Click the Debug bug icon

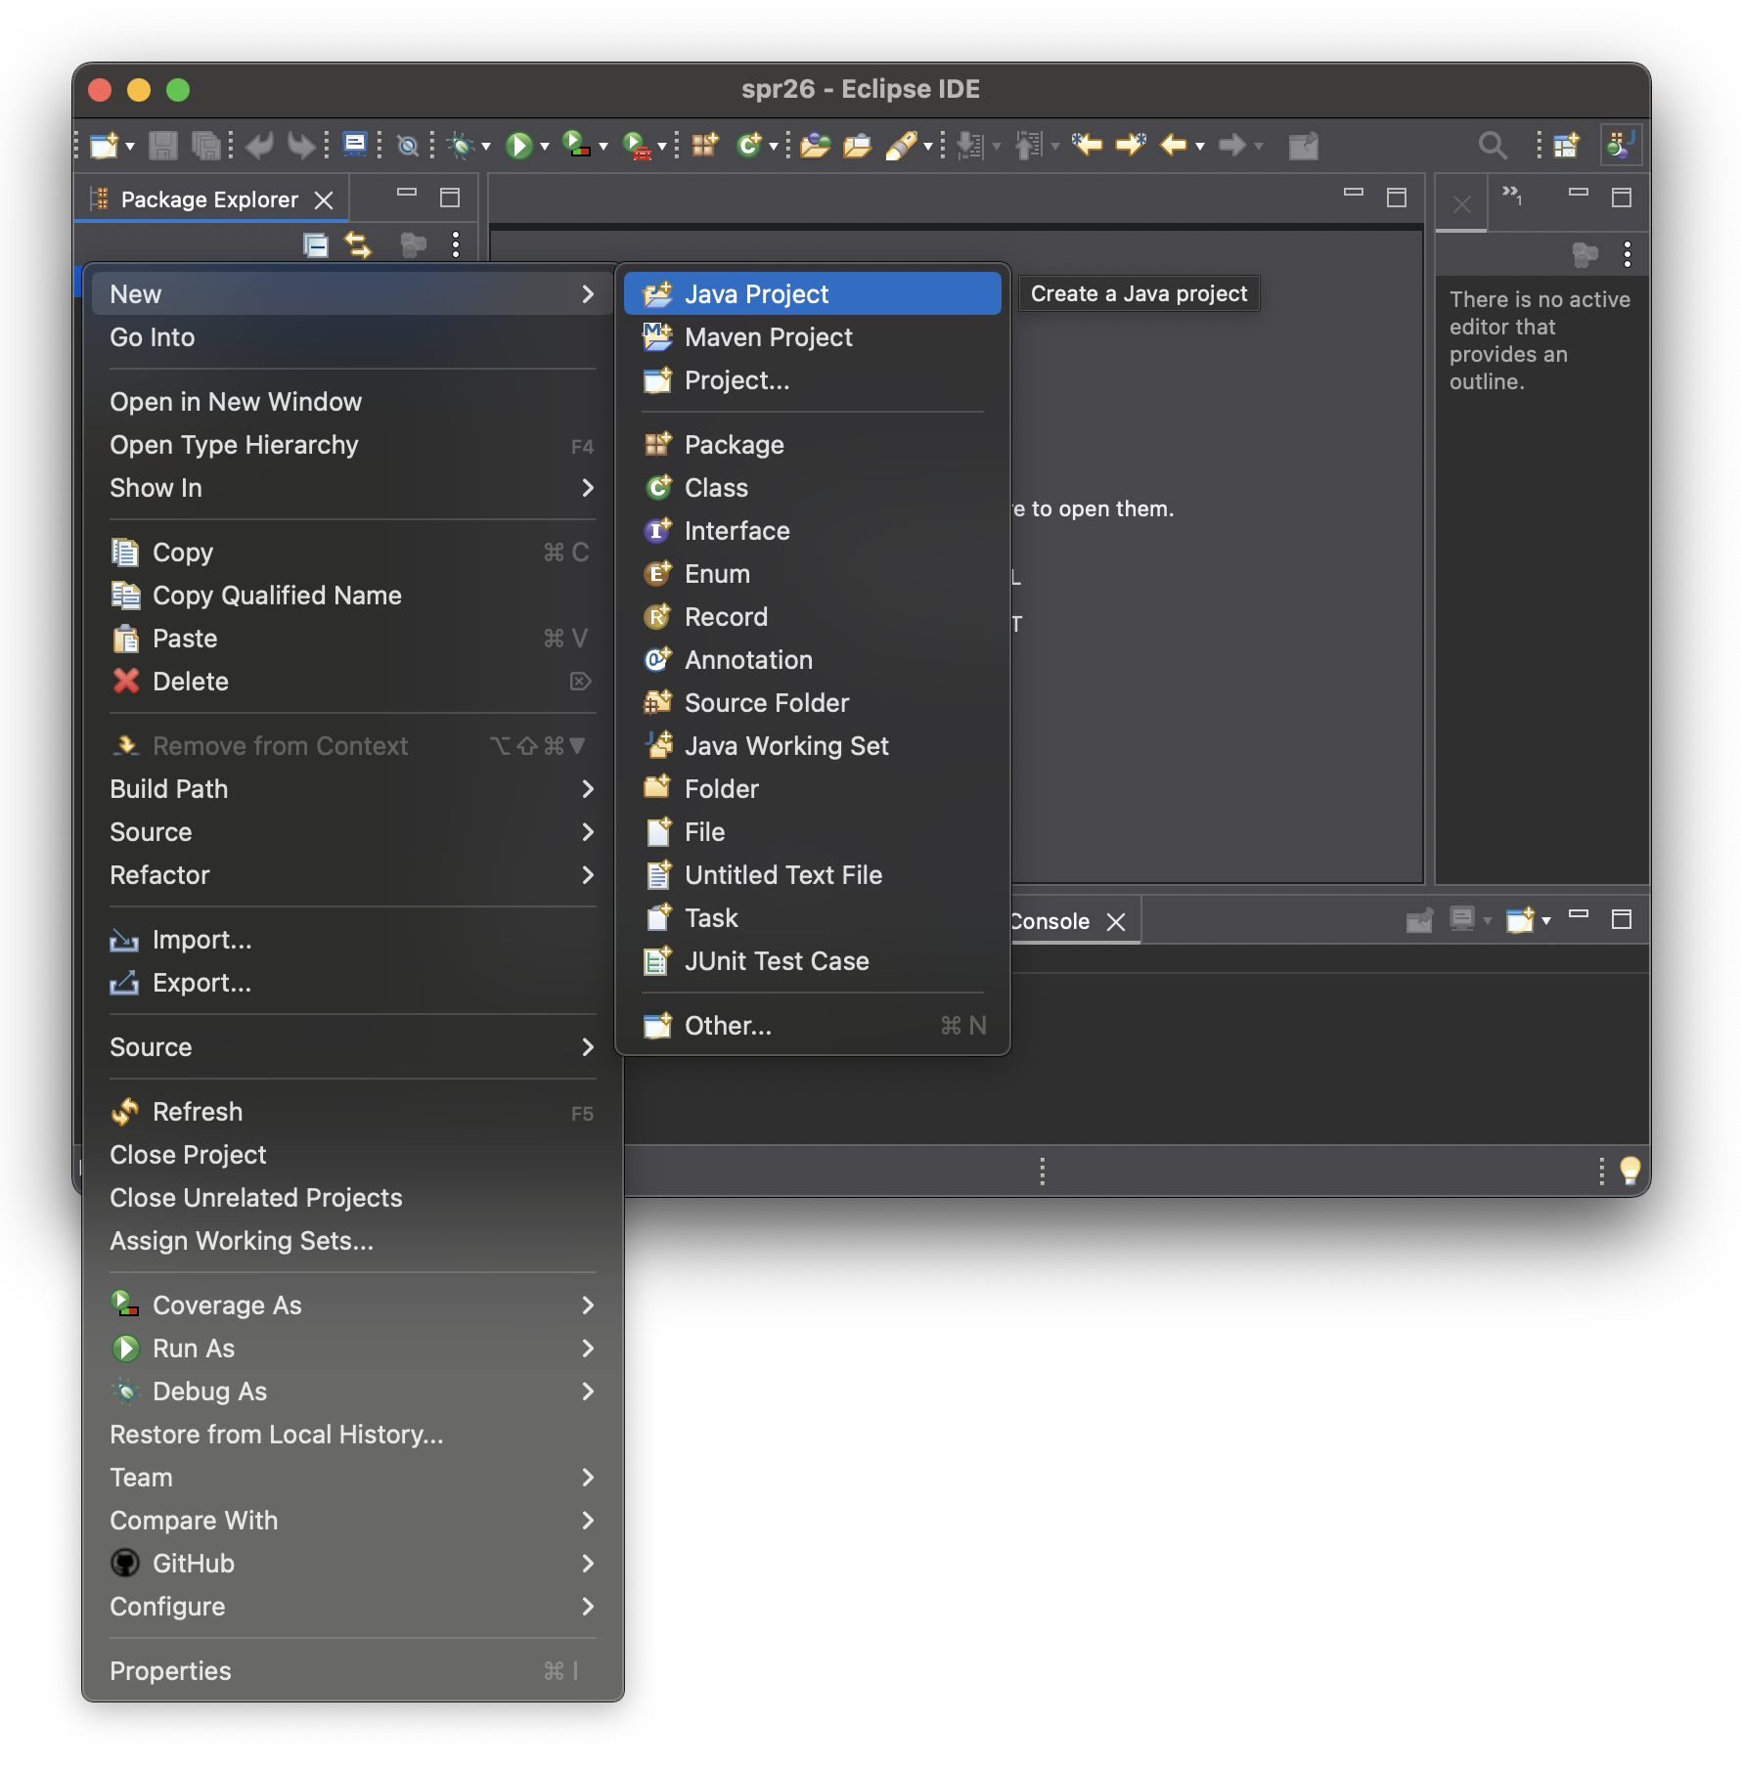[460, 146]
